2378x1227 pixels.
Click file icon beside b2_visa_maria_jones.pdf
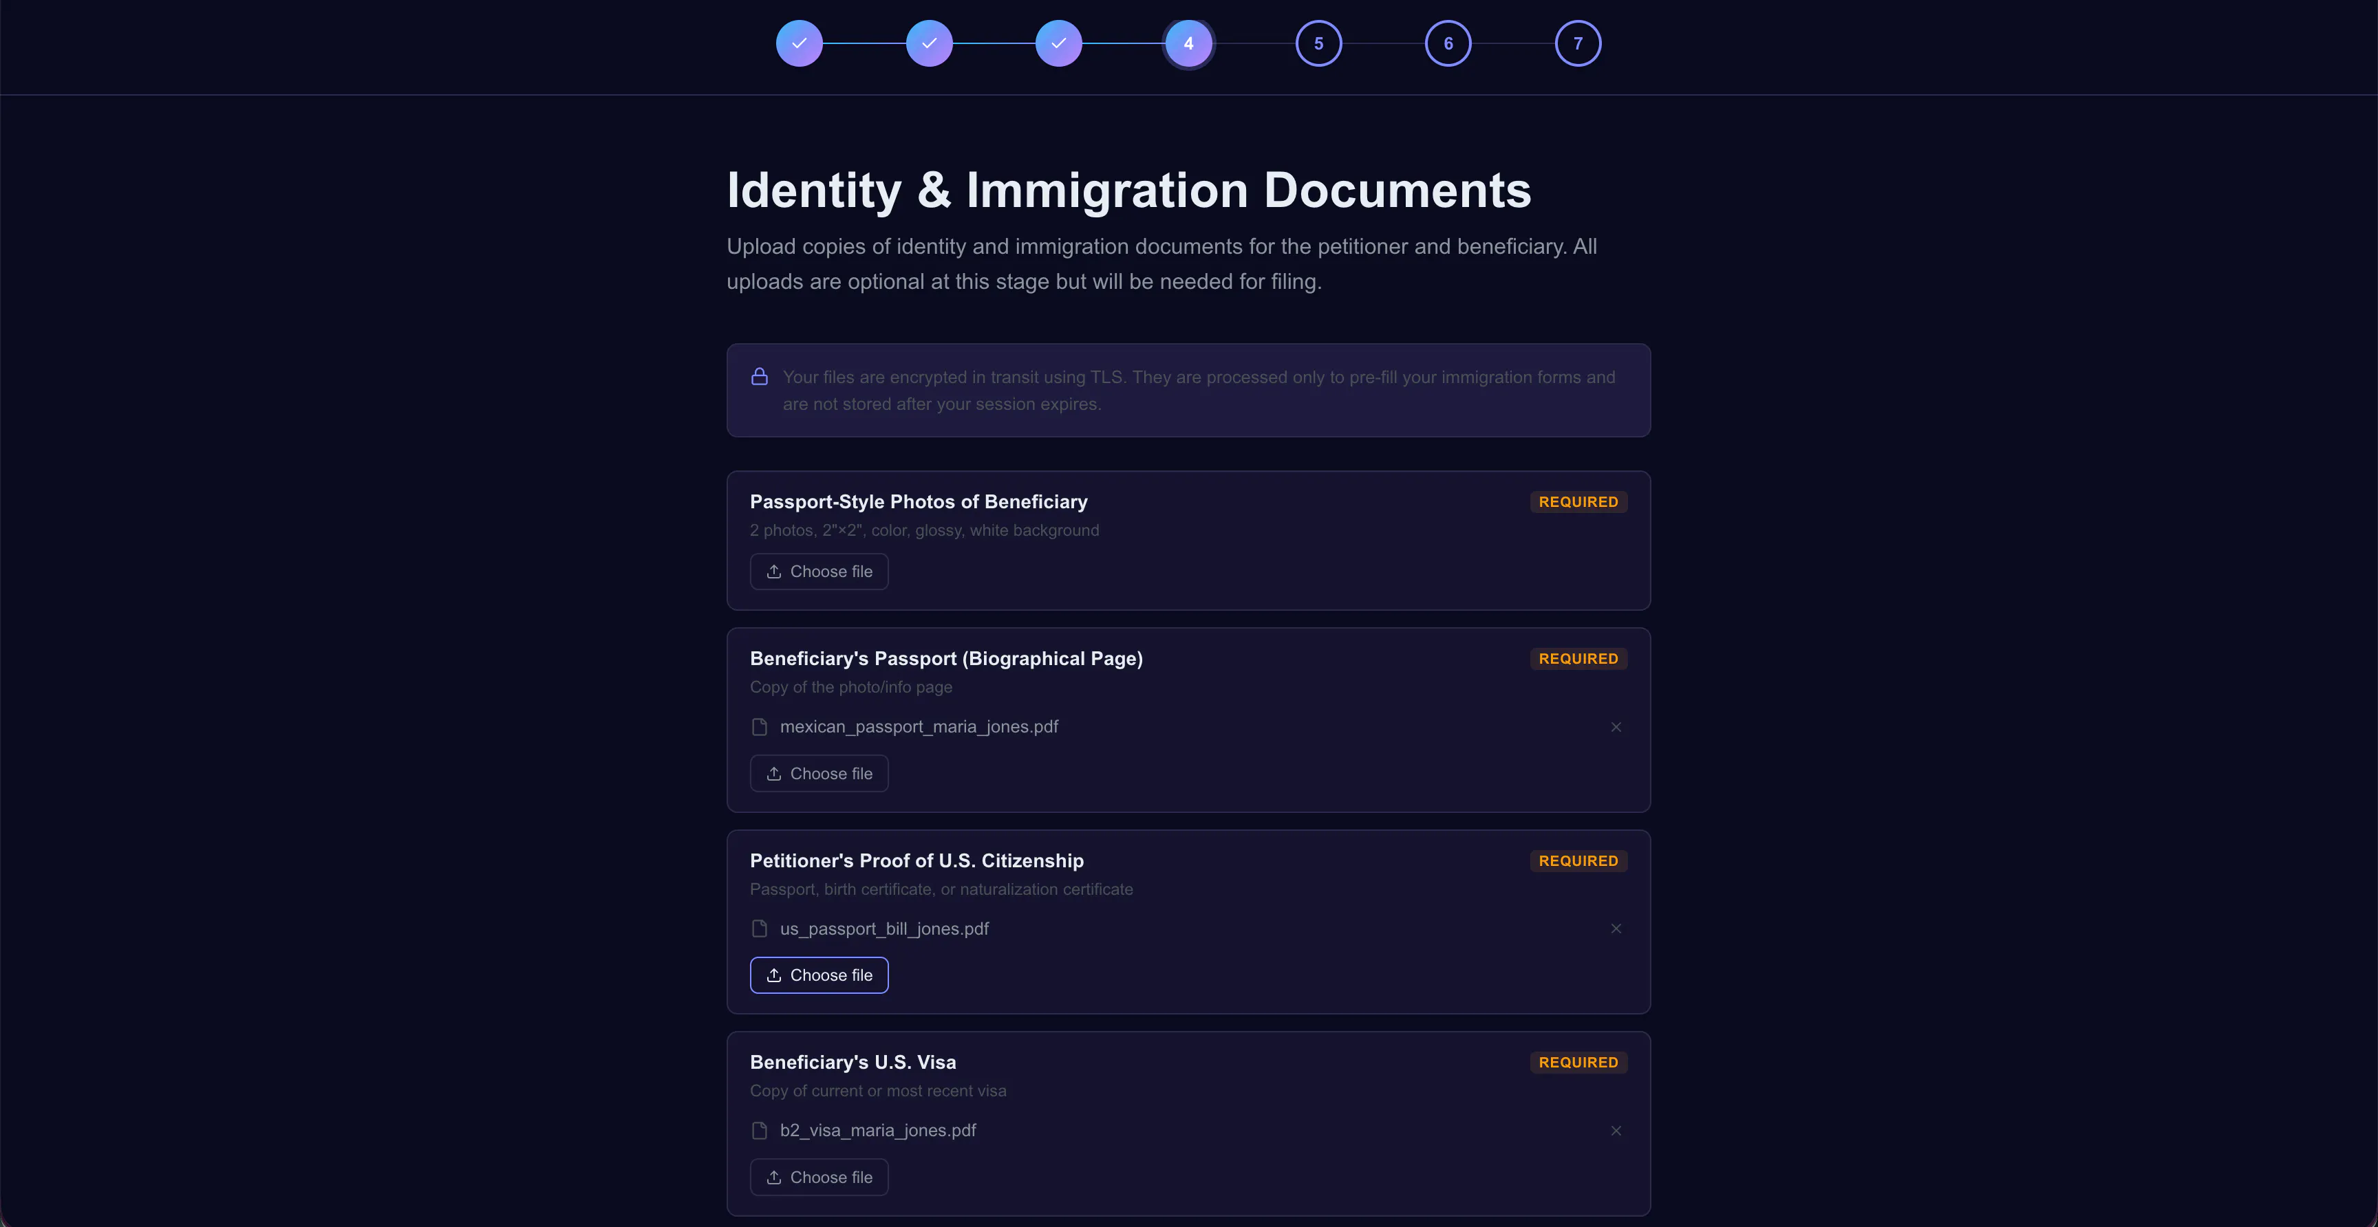759,1130
